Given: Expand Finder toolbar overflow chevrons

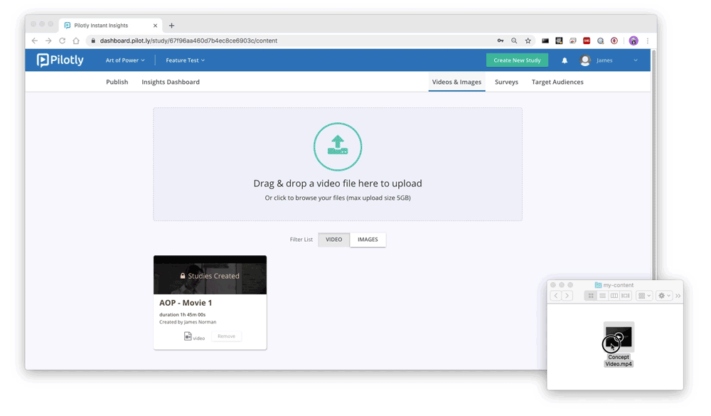Looking at the screenshot, I should click(678, 296).
